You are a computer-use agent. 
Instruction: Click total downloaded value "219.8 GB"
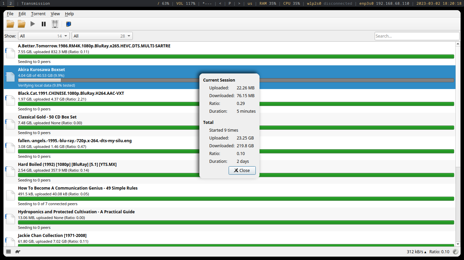(x=245, y=146)
